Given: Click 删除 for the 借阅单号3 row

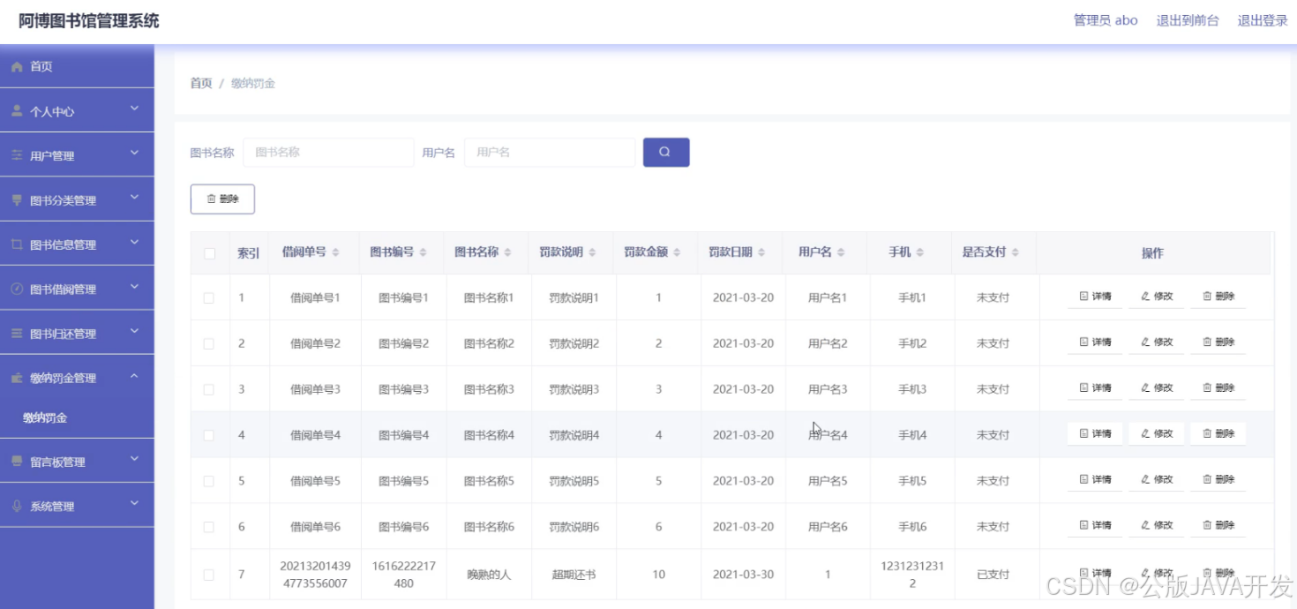Looking at the screenshot, I should click(1218, 387).
